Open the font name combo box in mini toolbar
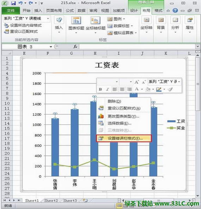 coord(108,82)
